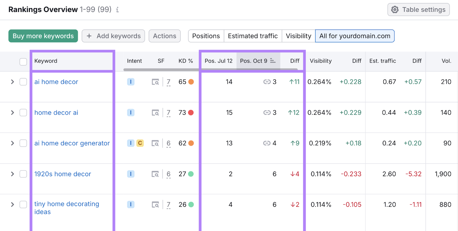Screen dimensions: 458x231
Task: Expand the home decor ai row
Action: pos(12,113)
